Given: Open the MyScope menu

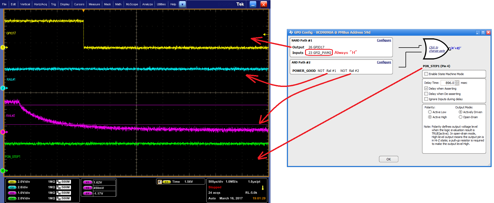Looking at the screenshot, I should click(132, 4).
